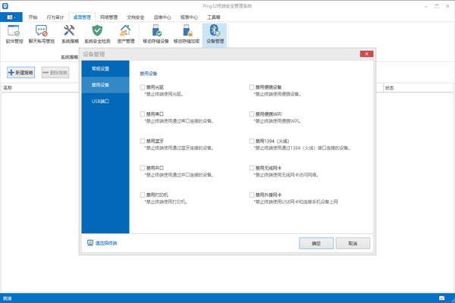
Task: Click the 确定 confirm button
Action: (x=315, y=243)
